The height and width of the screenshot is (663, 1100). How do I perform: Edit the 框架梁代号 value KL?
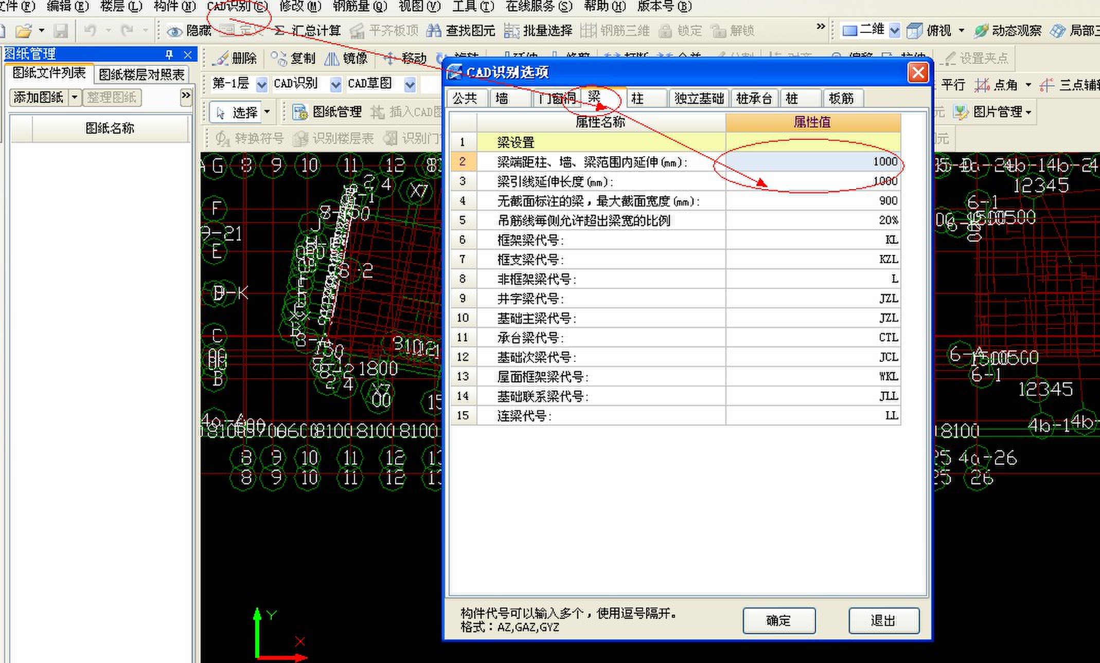[813, 240]
